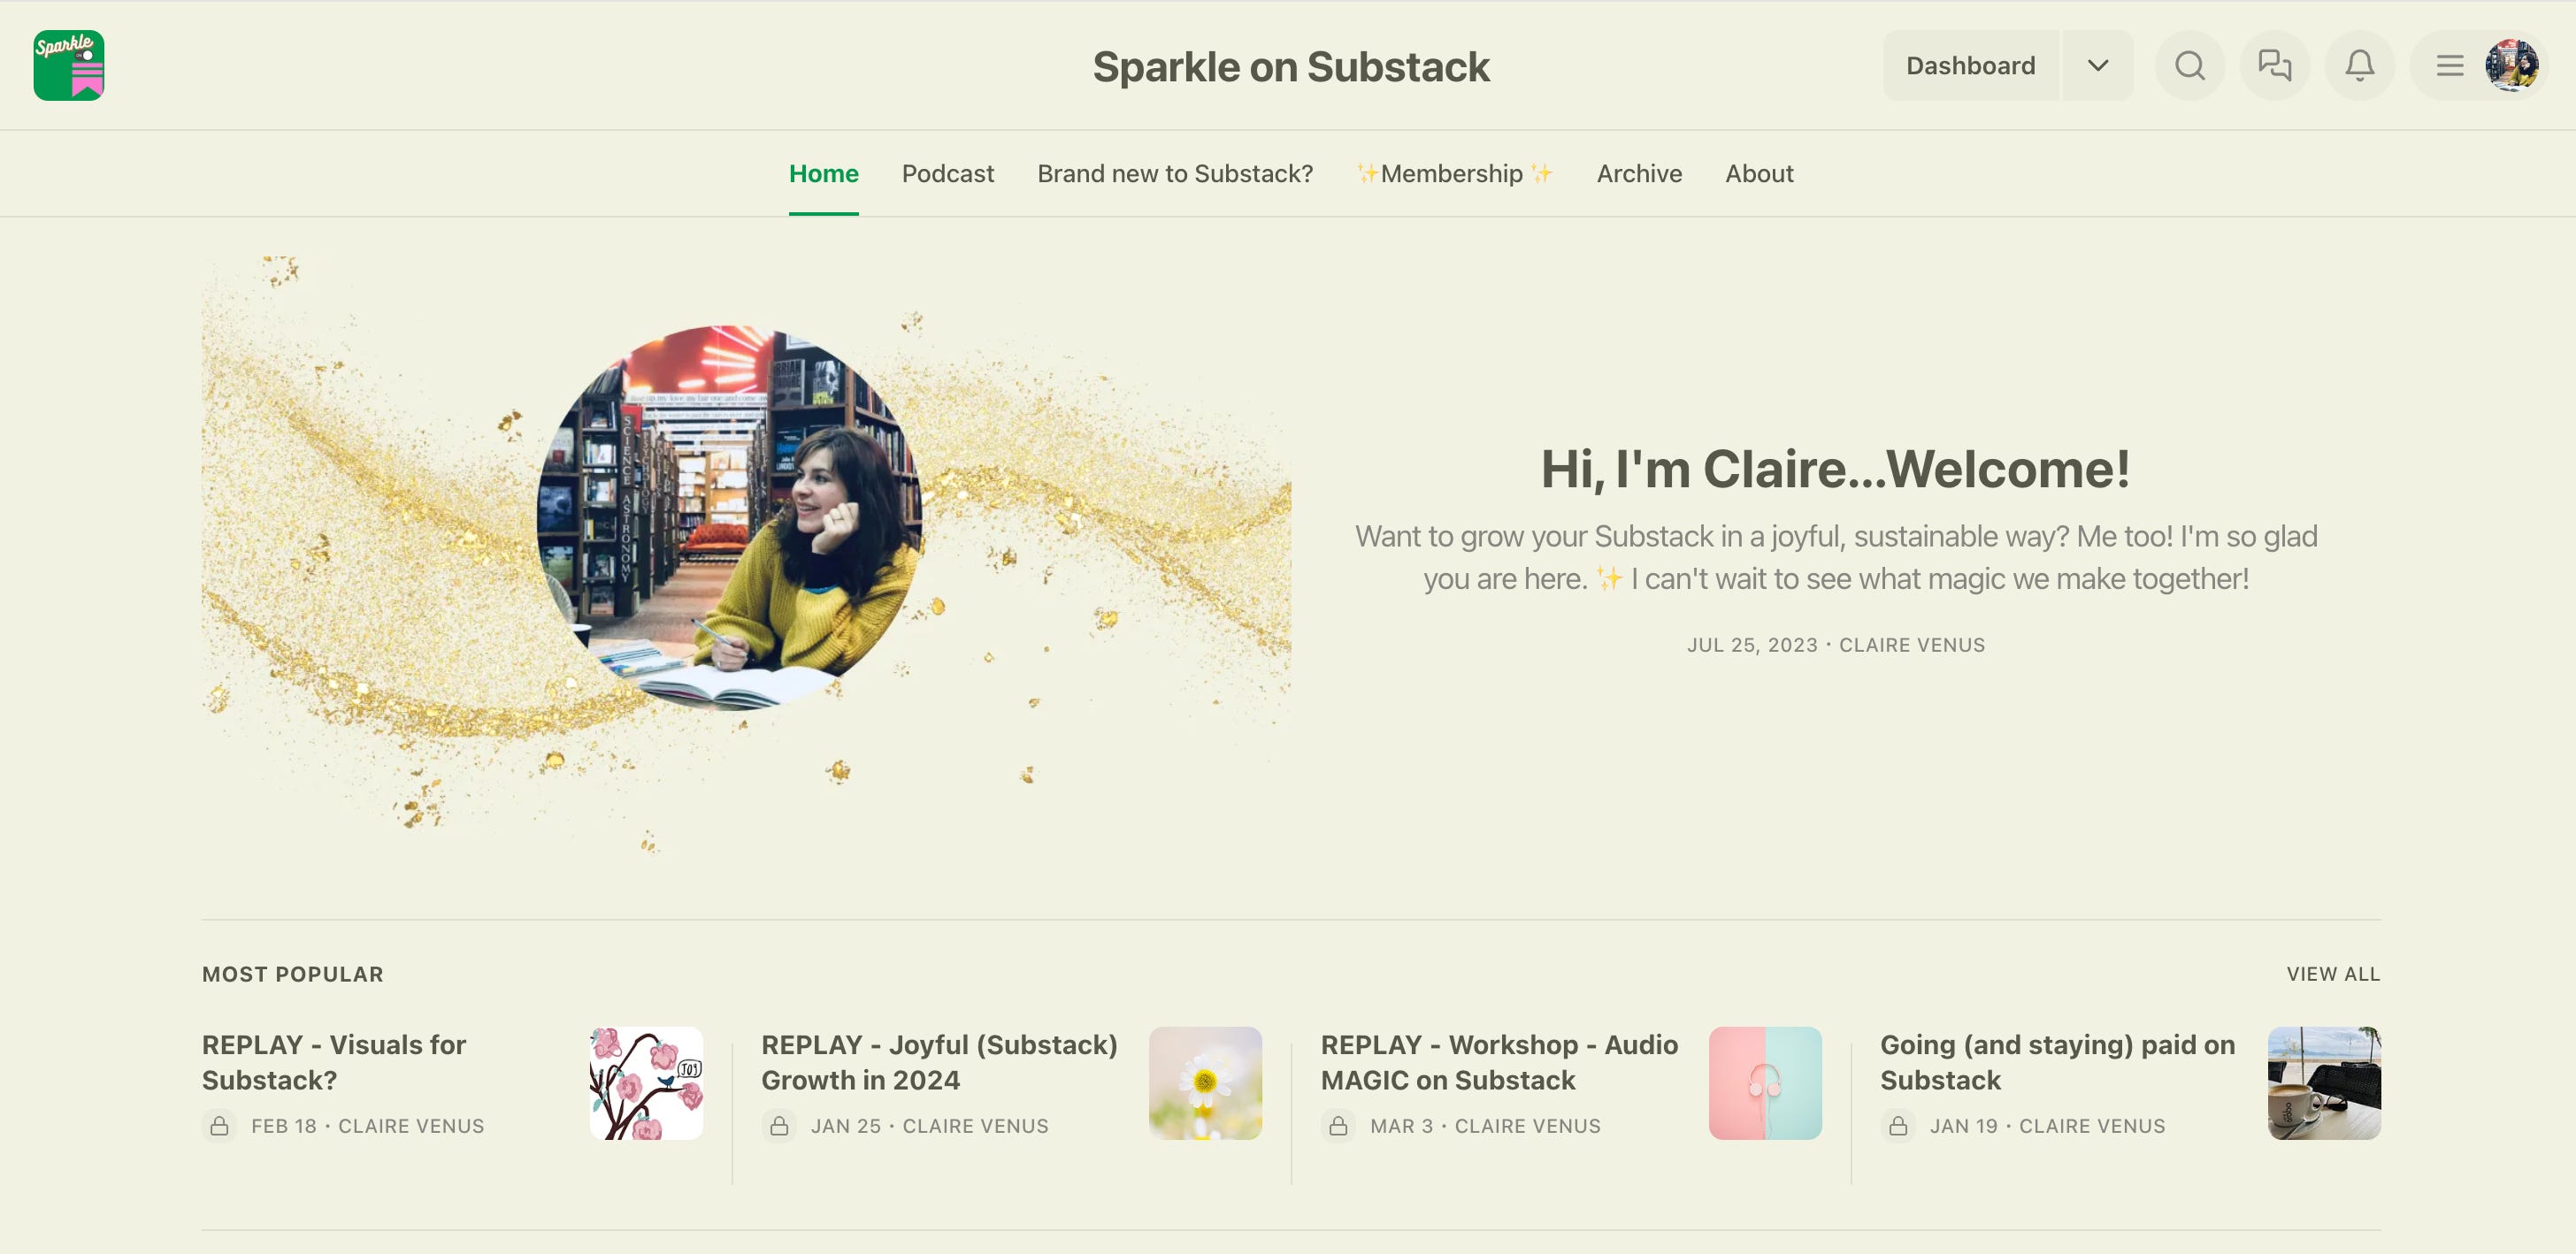Open the search magnifier icon
2576x1254 pixels.
tap(2189, 66)
